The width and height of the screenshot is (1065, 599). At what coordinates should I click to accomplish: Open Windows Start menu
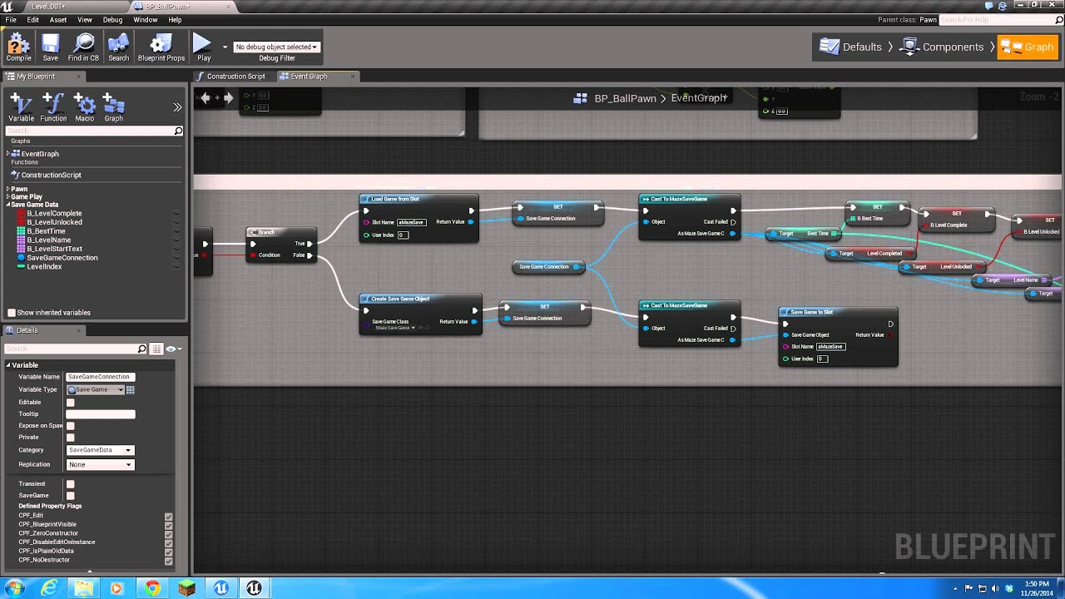tap(14, 588)
